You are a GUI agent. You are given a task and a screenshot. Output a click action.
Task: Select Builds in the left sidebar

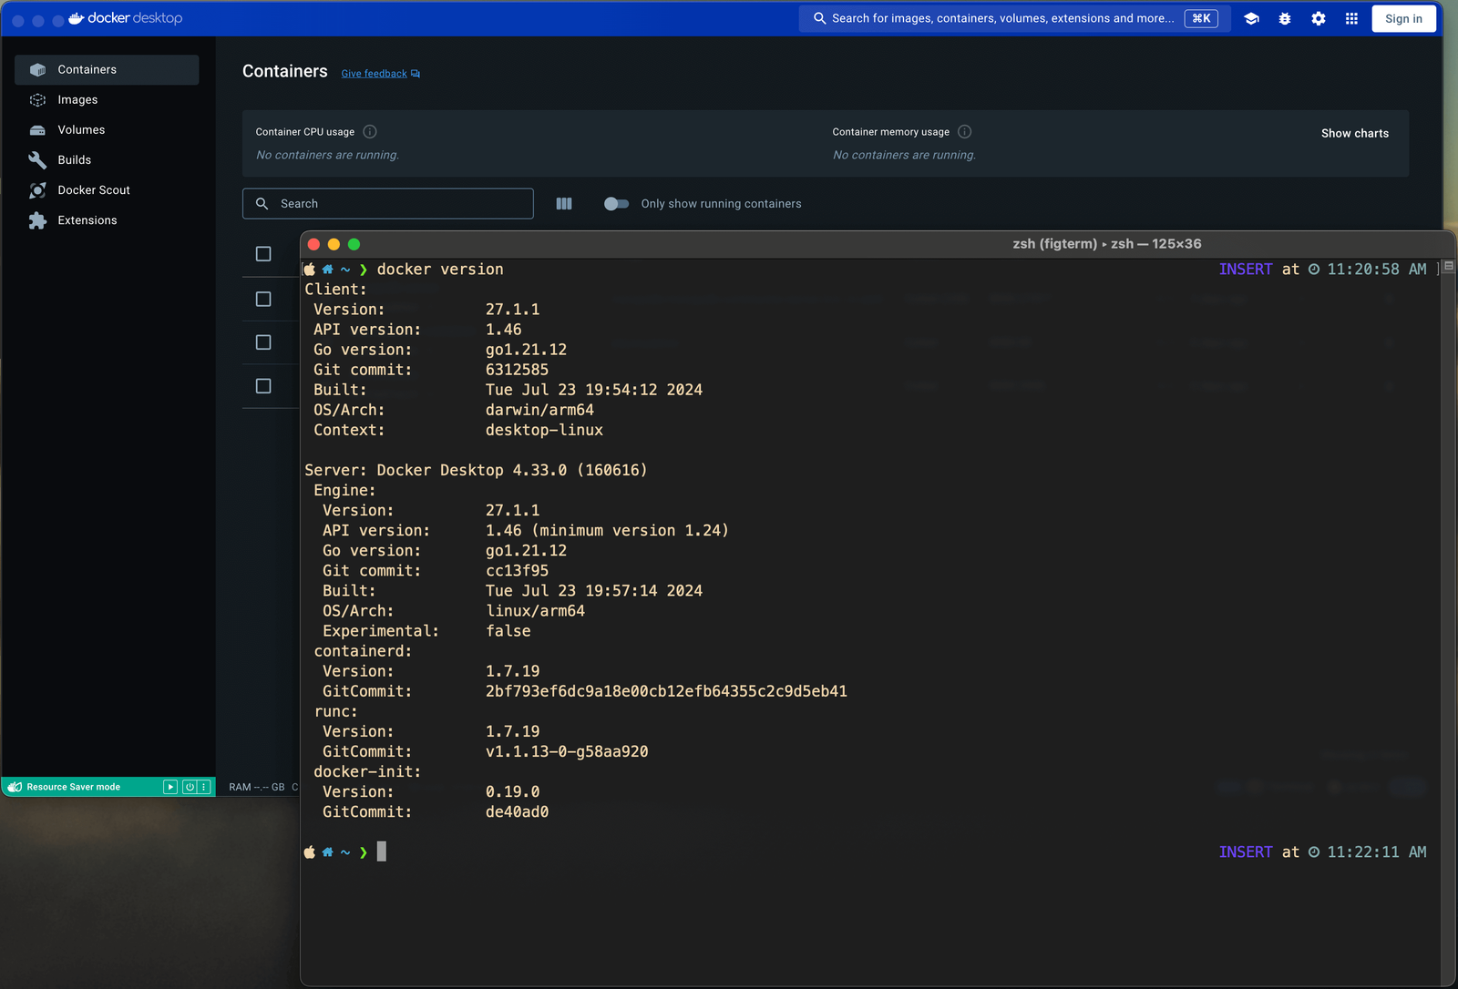pyautogui.click(x=74, y=159)
